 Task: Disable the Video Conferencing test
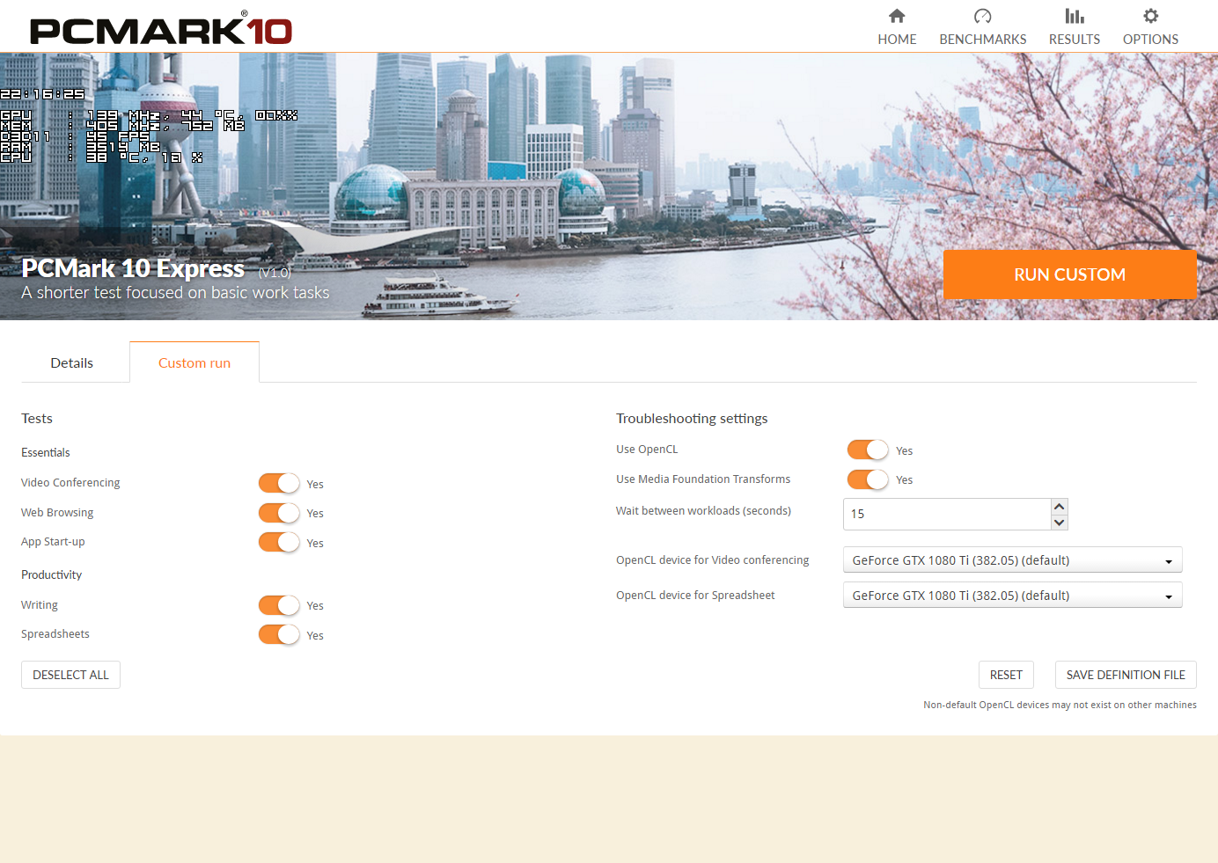click(x=279, y=483)
